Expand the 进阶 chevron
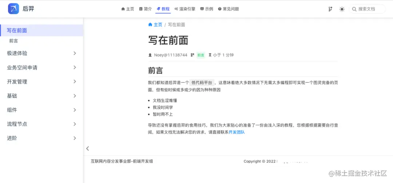Viewport: 393px width, 183px height. 75,138
